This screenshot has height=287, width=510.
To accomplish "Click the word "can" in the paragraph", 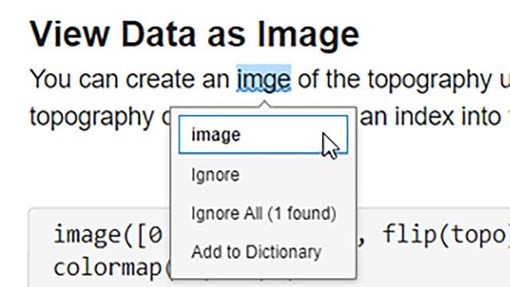I will (98, 81).
